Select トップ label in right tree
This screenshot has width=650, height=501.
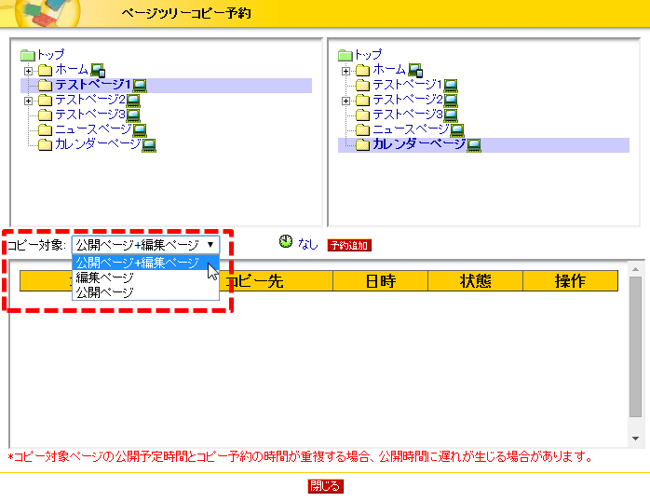coord(368,54)
